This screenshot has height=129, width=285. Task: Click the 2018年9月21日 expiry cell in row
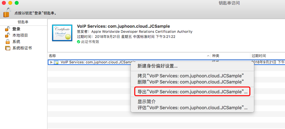click(x=268, y=62)
